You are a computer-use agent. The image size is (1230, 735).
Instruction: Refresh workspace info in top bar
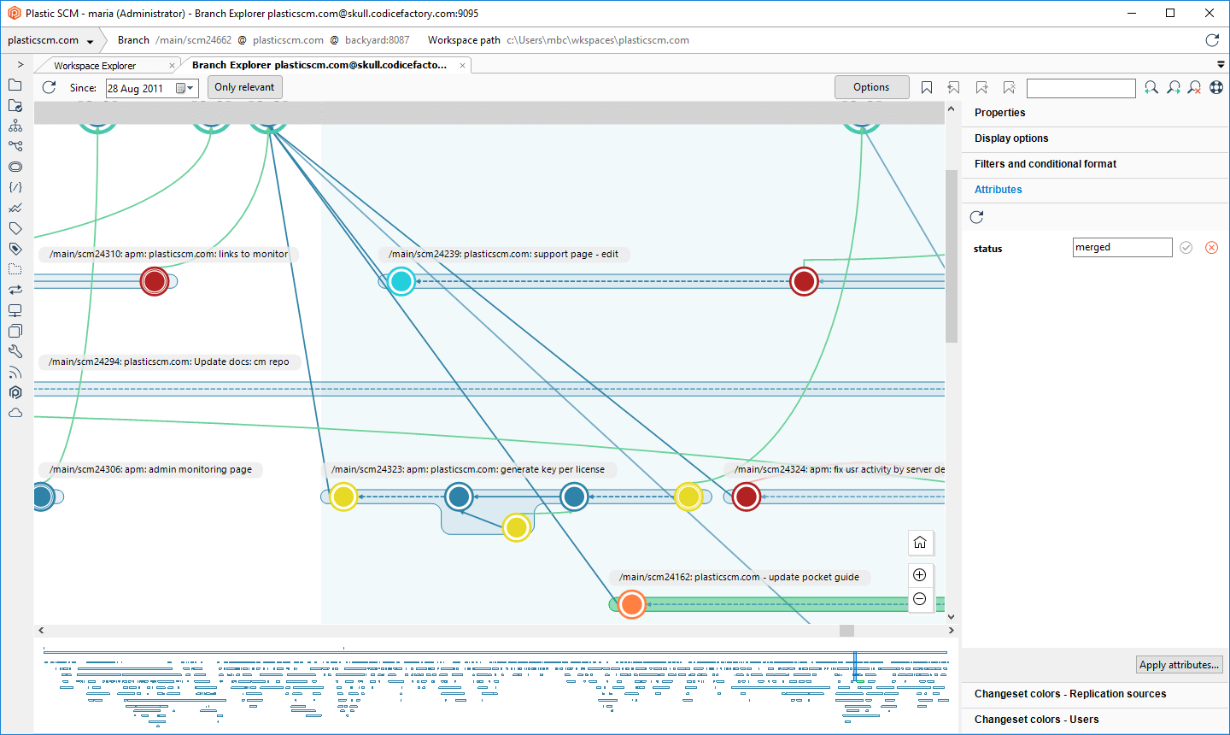coord(1211,40)
